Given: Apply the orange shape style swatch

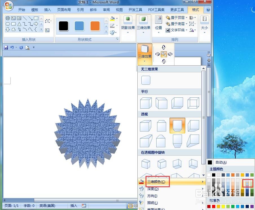Looking at the screenshot, I should point(95,26).
